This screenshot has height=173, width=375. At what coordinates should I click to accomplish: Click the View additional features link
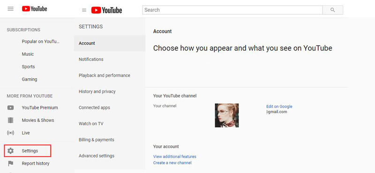[174, 157]
